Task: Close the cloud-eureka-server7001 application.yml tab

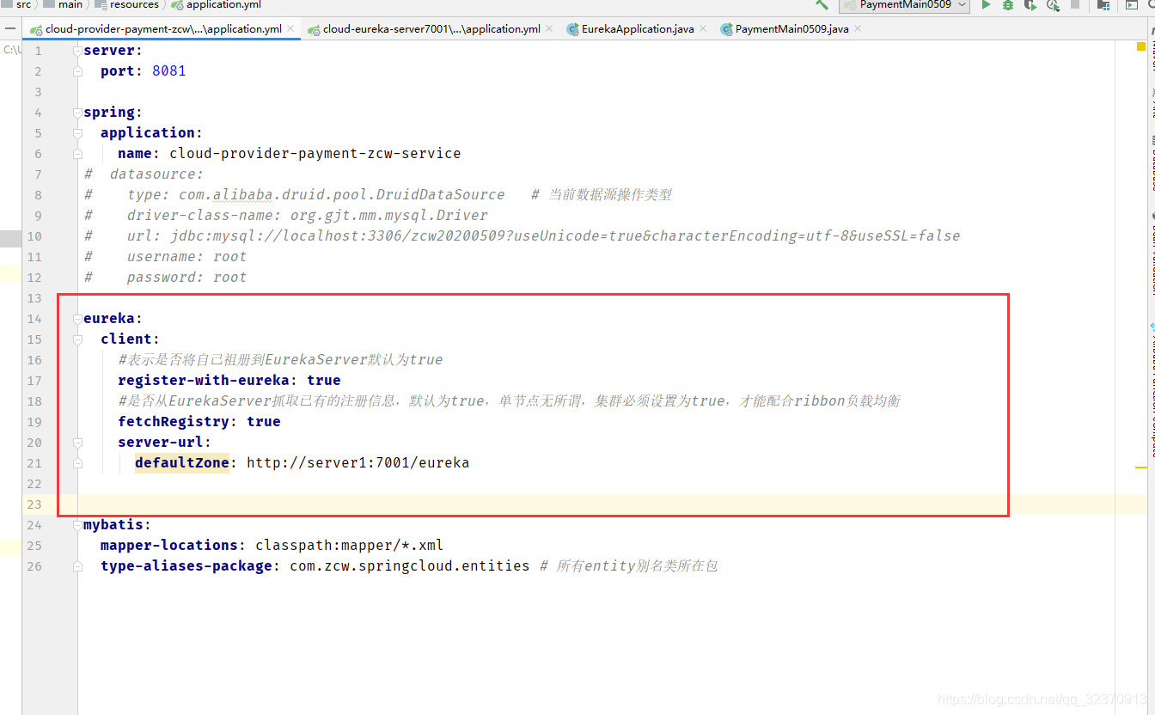Action: coord(549,28)
